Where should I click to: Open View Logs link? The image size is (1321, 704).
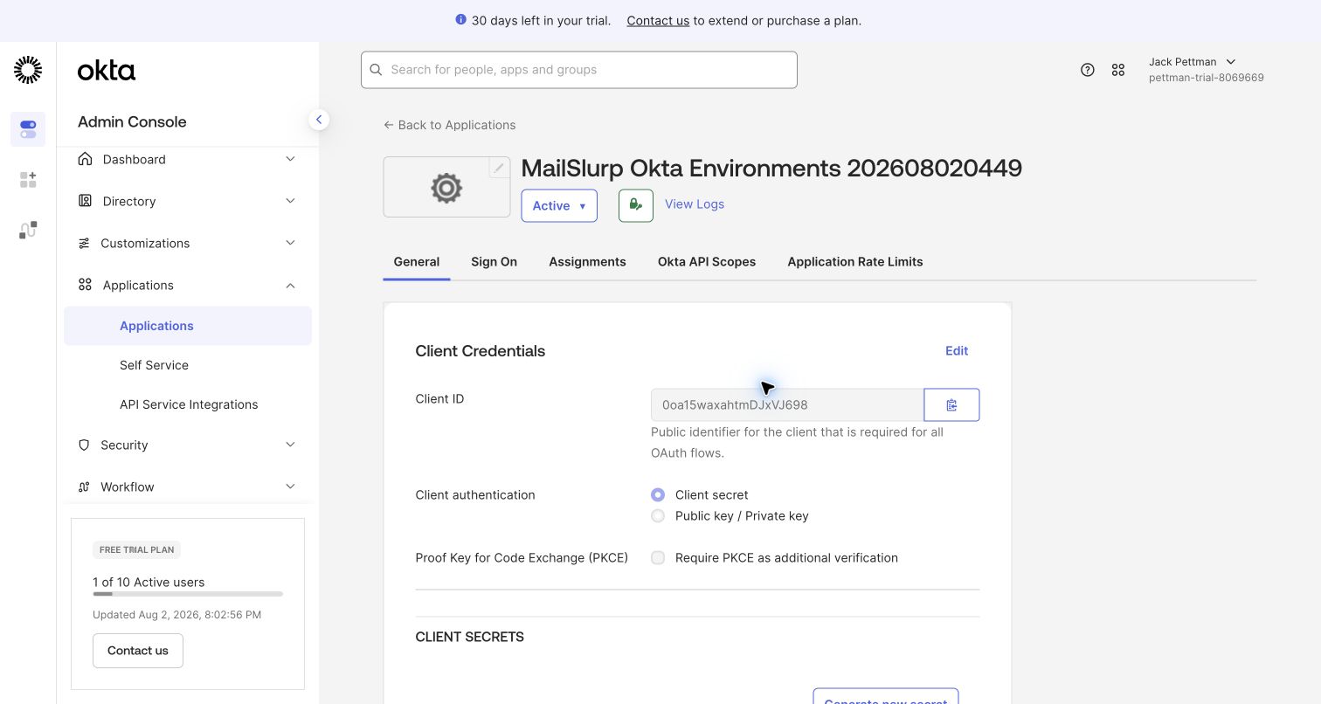coord(695,204)
